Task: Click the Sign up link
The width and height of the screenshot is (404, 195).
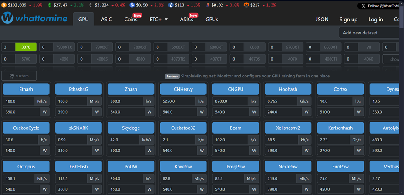Action: click(x=348, y=20)
